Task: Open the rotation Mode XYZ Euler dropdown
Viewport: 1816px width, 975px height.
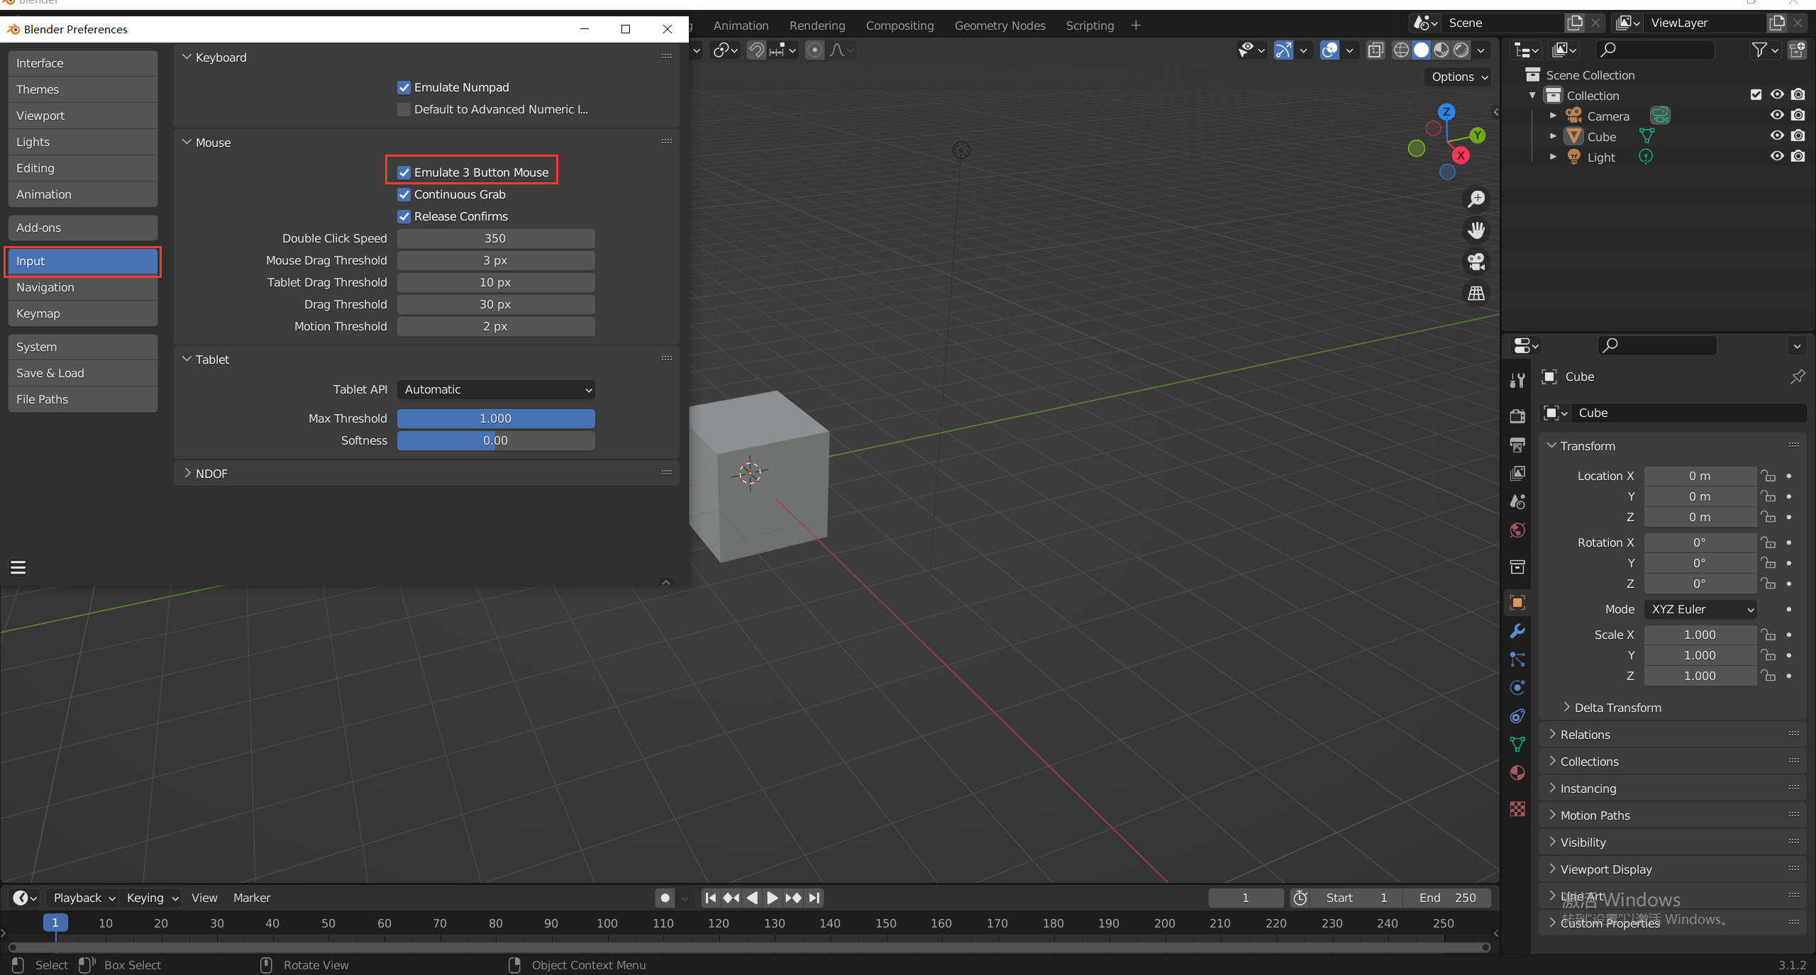Action: click(x=1700, y=609)
